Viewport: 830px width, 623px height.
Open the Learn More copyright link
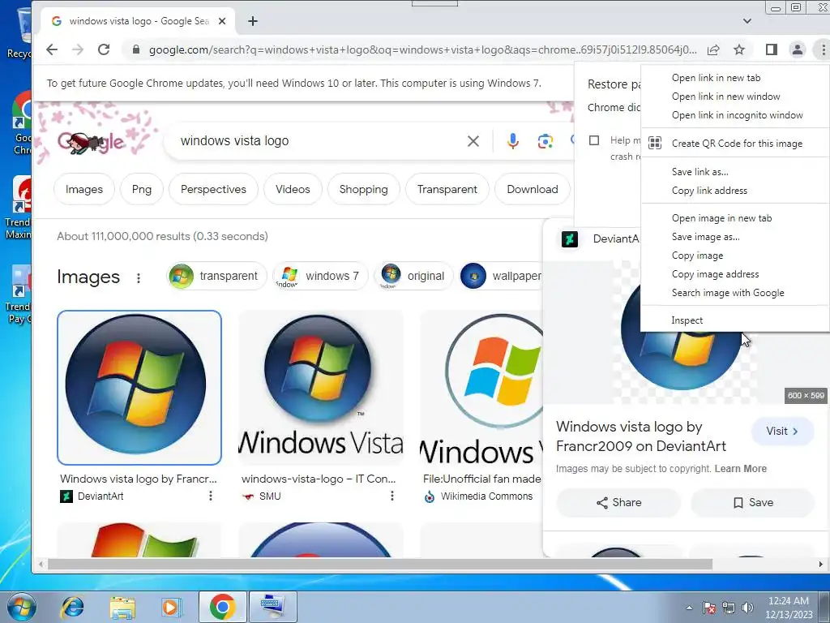coord(741,469)
